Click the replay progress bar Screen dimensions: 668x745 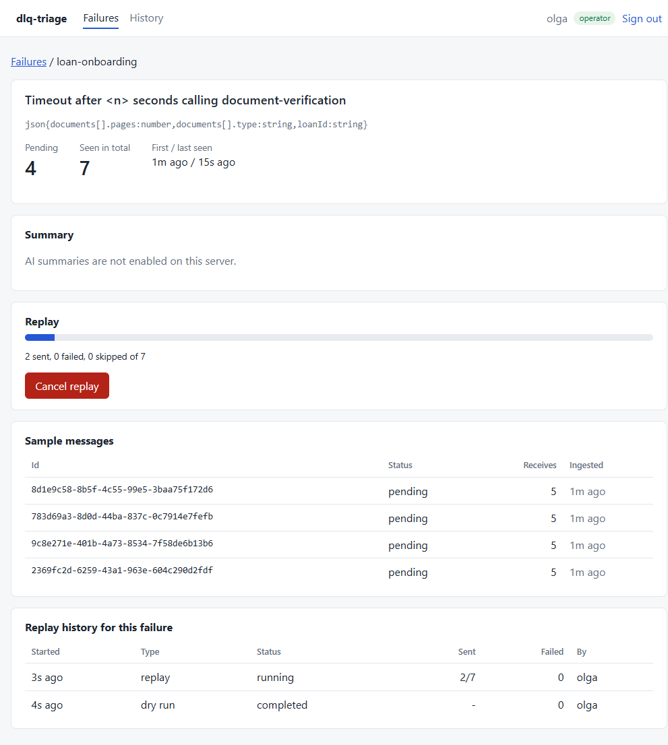[339, 337]
